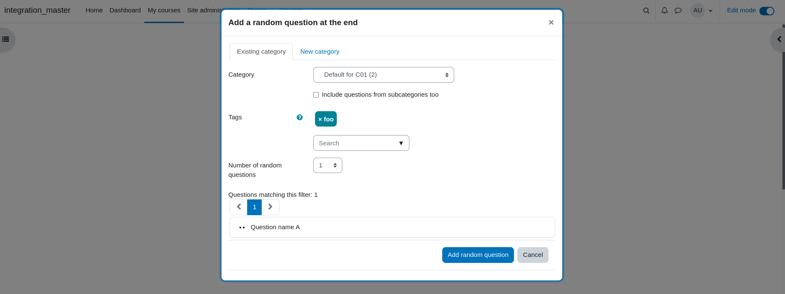Open the Category dropdown Default for C01
Viewport: 785px width, 294px height.
pyautogui.click(x=383, y=75)
